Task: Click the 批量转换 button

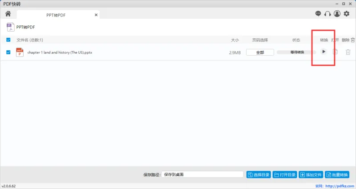Action: pyautogui.click(x=337, y=175)
